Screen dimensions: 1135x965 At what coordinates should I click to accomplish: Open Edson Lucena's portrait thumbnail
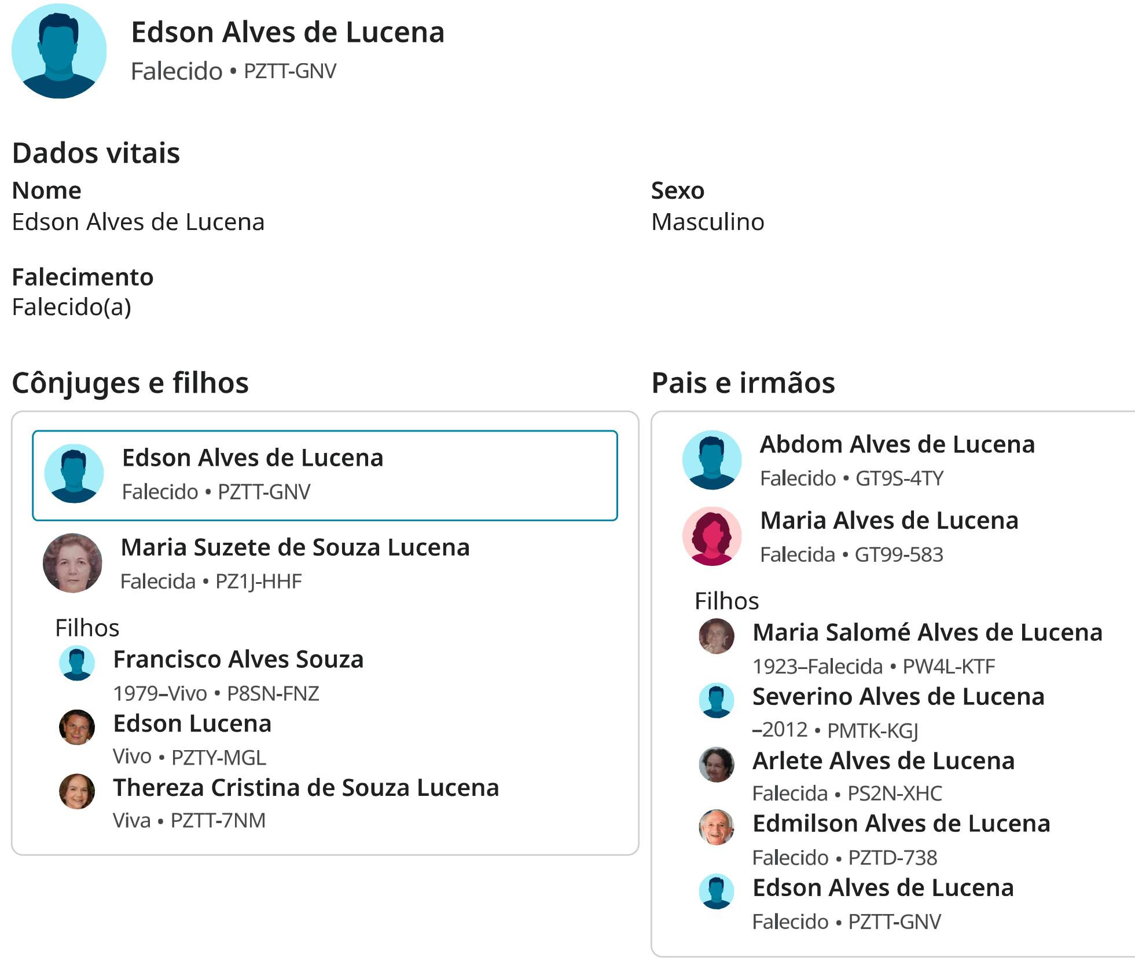77,727
